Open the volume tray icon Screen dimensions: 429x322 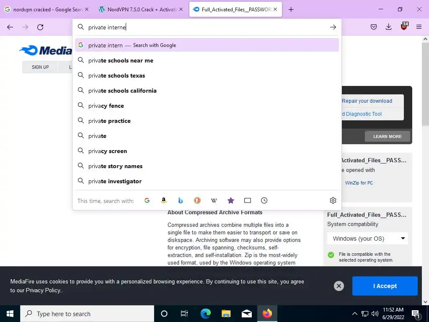375,314
